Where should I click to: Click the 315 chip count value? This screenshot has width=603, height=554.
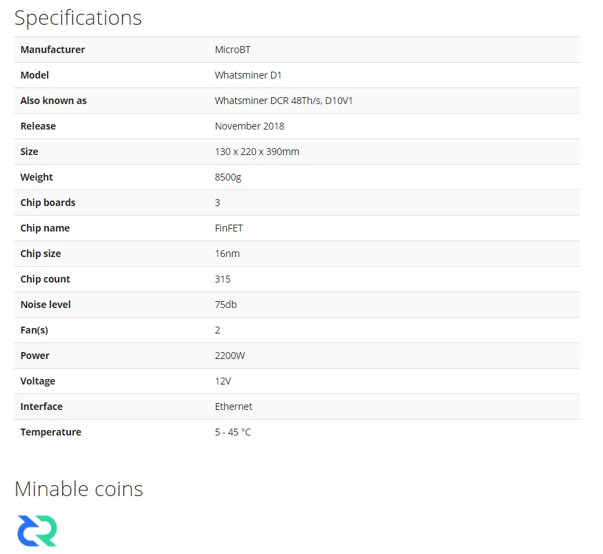[222, 279]
